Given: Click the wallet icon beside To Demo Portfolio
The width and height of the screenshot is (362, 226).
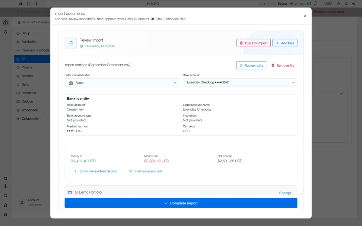Looking at the screenshot, I should (70, 192).
